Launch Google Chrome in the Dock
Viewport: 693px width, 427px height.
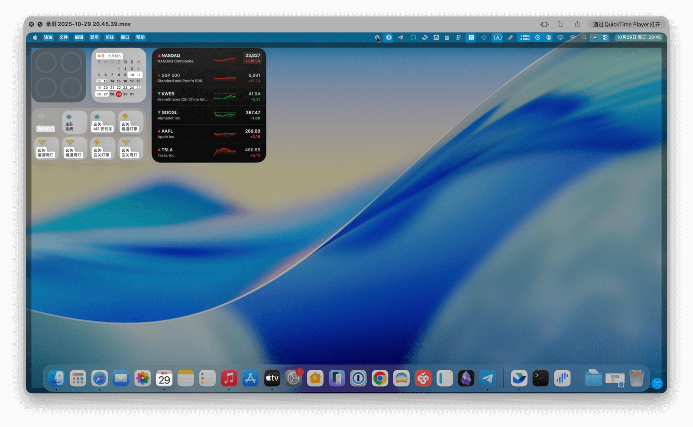pyautogui.click(x=380, y=378)
